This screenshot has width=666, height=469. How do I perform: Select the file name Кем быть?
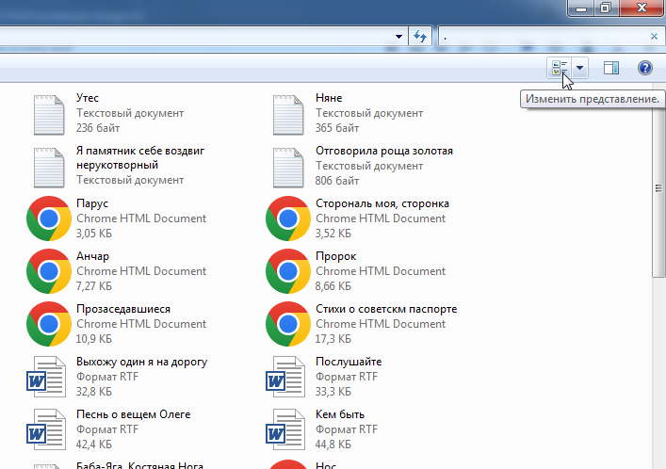click(340, 414)
